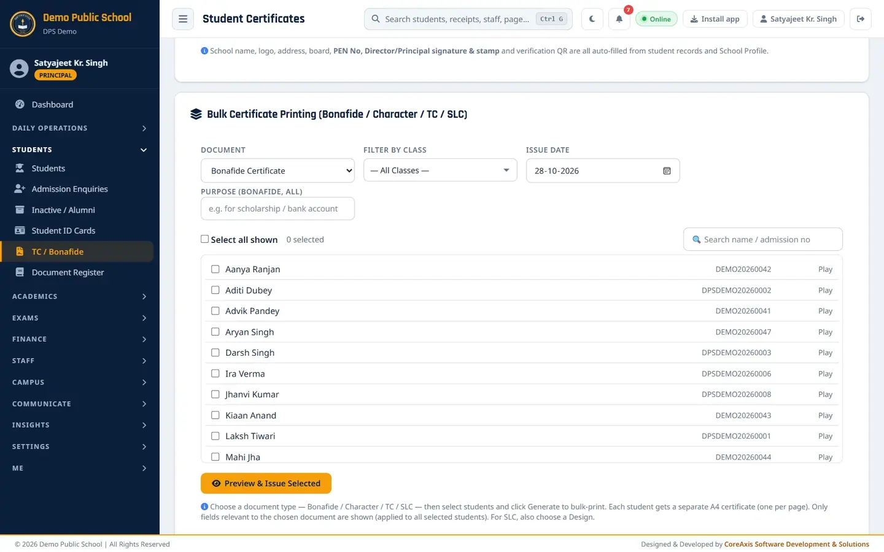The image size is (884, 552).
Task: Collapse the Students sidebar section
Action: (80, 150)
